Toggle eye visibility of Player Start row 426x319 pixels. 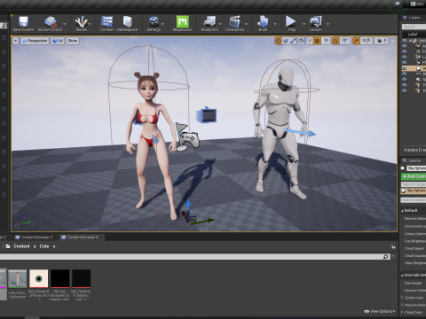click(x=405, y=63)
